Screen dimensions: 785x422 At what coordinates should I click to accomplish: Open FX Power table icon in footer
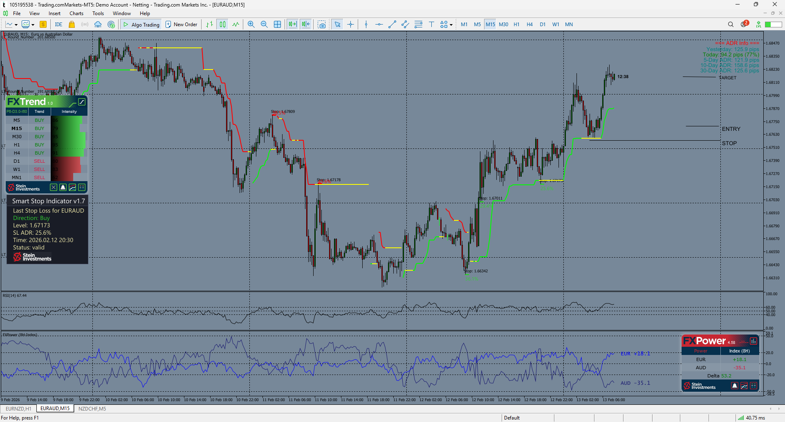(754, 386)
